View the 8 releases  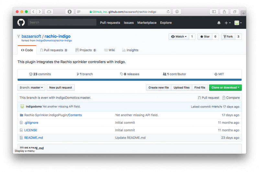(x=130, y=74)
